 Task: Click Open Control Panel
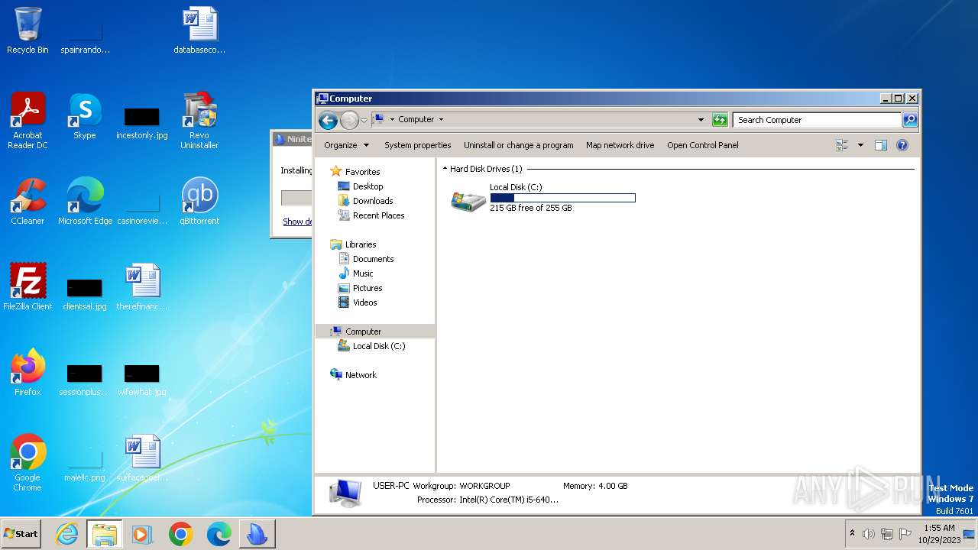pyautogui.click(x=702, y=145)
